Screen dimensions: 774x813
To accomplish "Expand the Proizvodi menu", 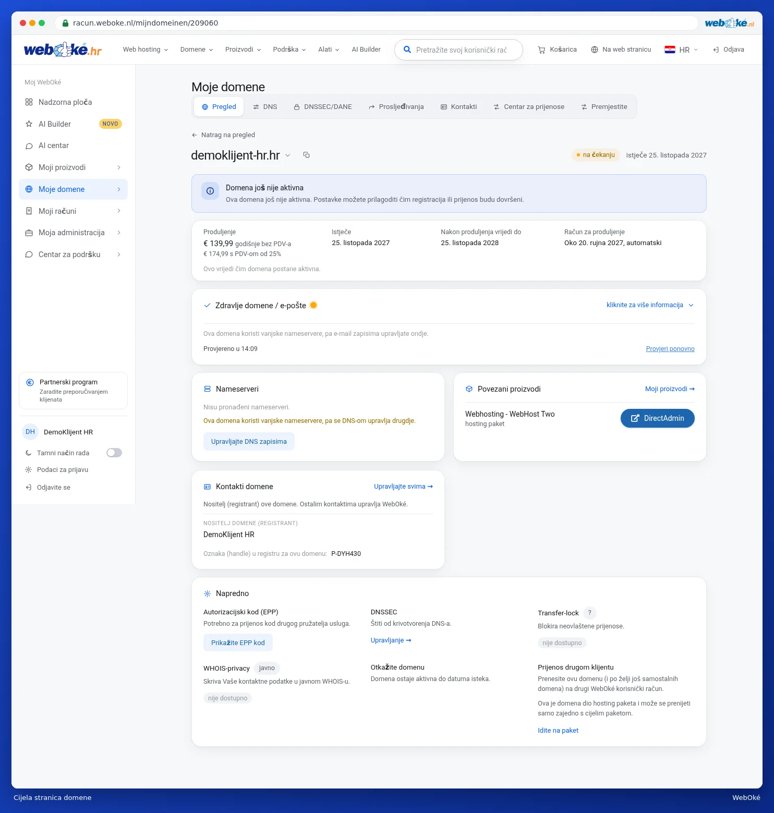I will click(243, 50).
